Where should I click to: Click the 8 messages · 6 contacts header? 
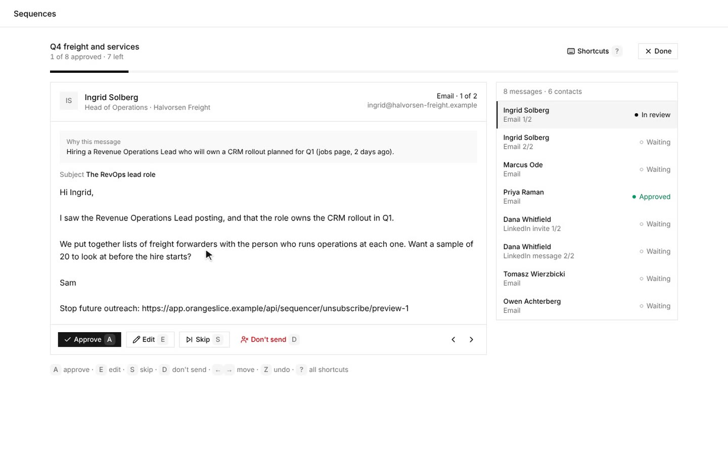[542, 92]
